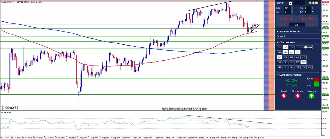Click the 108.500 red price label
Image resolution: width=330 pixels, height=139 pixels.
(x=325, y=2)
